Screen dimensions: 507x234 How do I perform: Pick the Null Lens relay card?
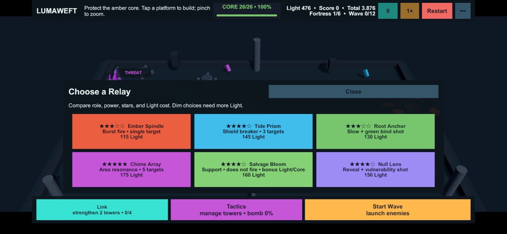click(x=375, y=170)
